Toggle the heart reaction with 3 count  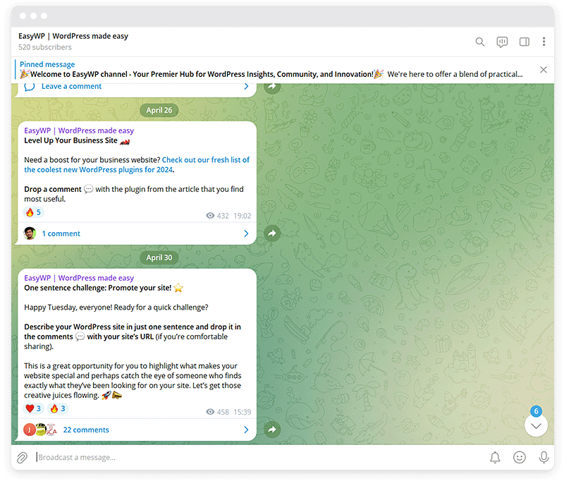(x=33, y=408)
